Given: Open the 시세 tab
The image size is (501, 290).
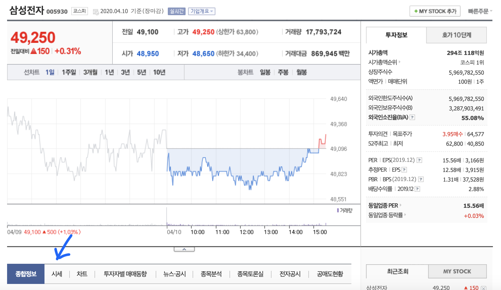Looking at the screenshot, I should (x=57, y=274).
